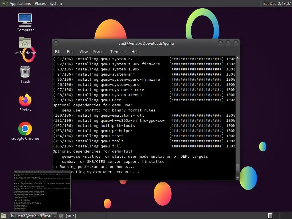Image resolution: width=292 pixels, height=219 pixels.
Task: Click text qemu-user-binfmt: for binary format rules
Action: 109,110
